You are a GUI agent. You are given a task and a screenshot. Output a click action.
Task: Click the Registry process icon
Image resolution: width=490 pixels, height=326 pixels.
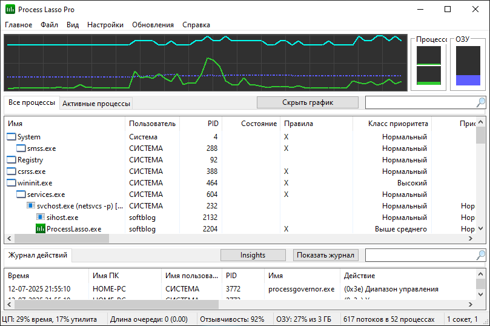12,160
